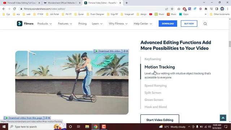The height and width of the screenshot is (130, 231).
Task: Open Chrome profile avatar
Action: [x=222, y=9]
